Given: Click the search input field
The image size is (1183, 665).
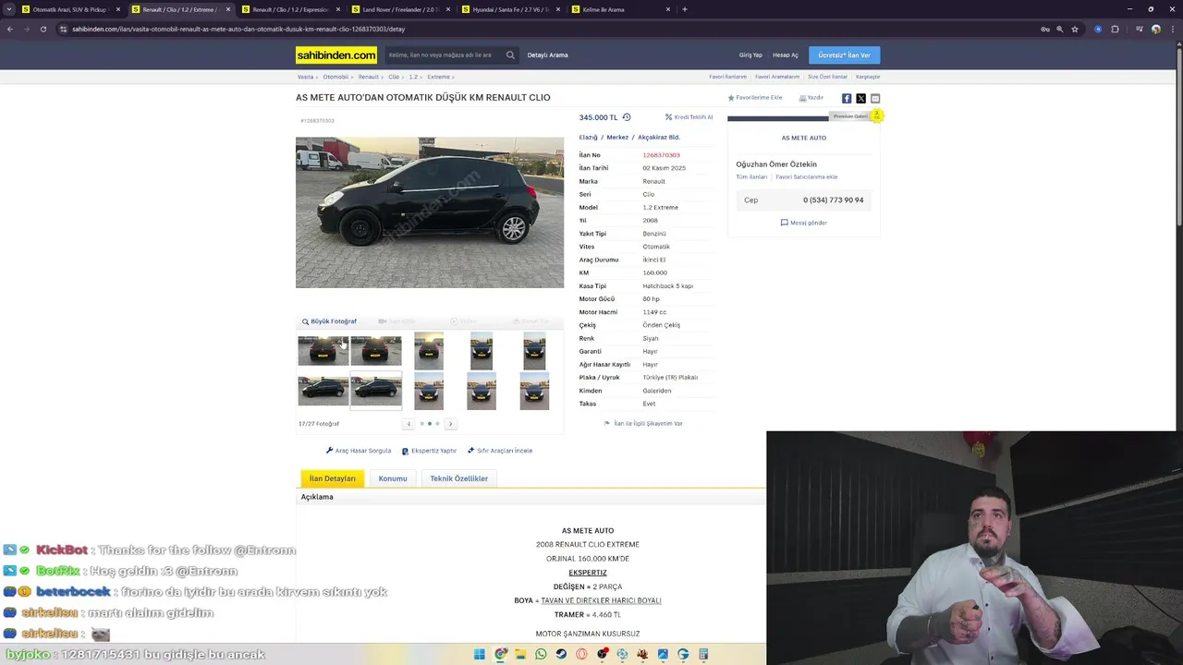Looking at the screenshot, I should tap(443, 55).
